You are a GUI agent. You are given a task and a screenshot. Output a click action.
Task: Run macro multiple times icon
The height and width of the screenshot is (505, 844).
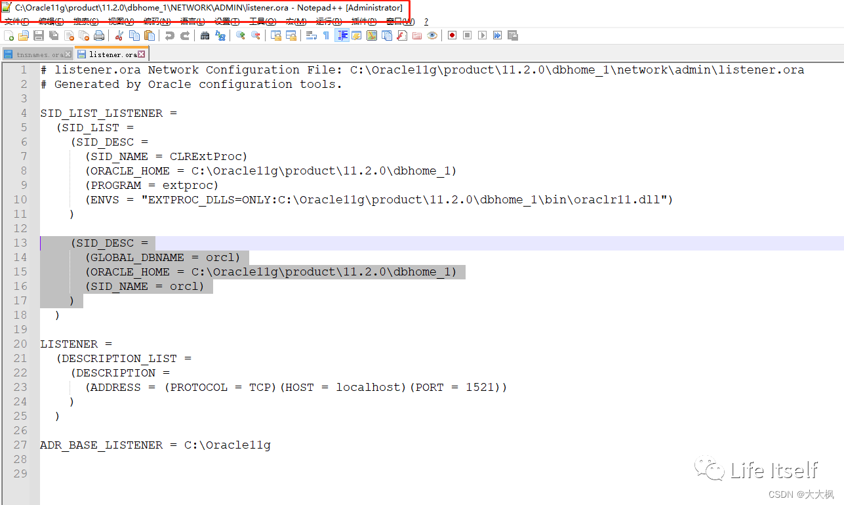tap(497, 35)
